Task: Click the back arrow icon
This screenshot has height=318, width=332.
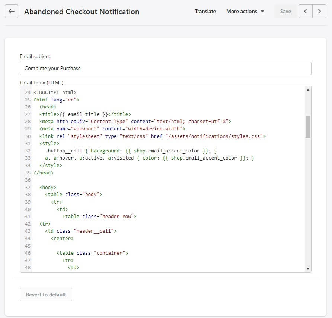Action: click(12, 11)
